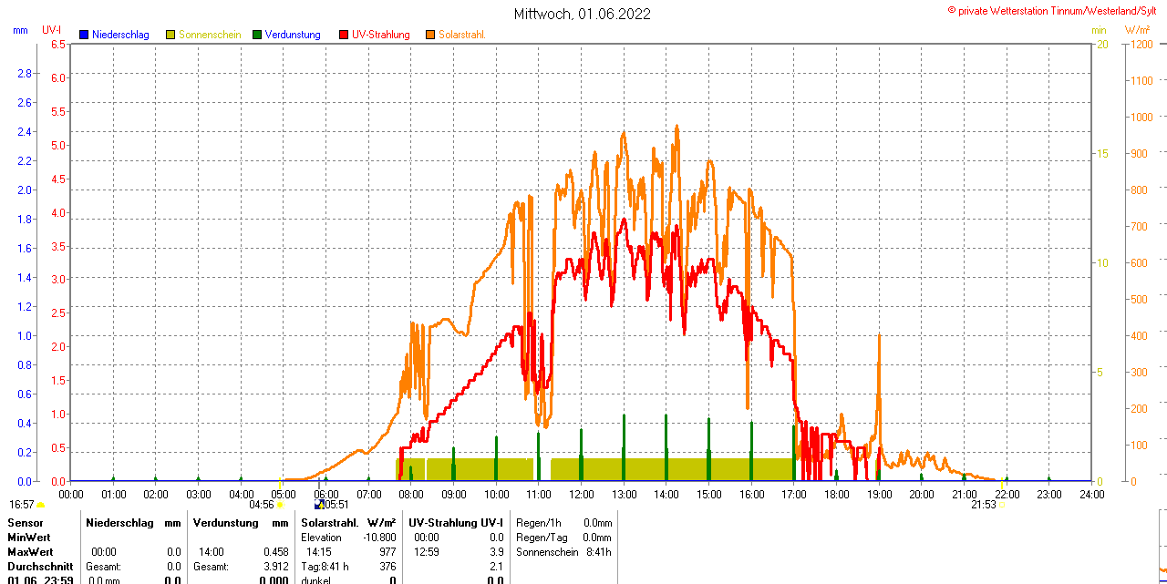Click the sunrise icon next to 04:56

[279, 505]
